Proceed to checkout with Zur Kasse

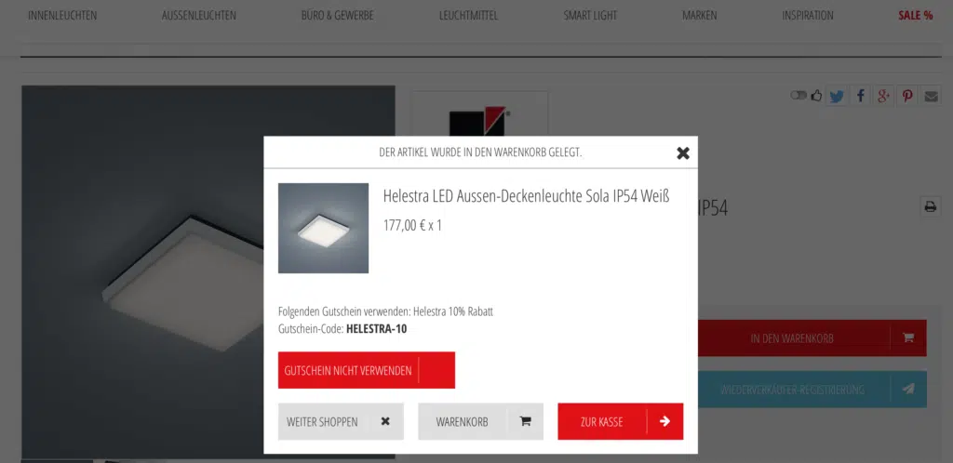click(621, 421)
